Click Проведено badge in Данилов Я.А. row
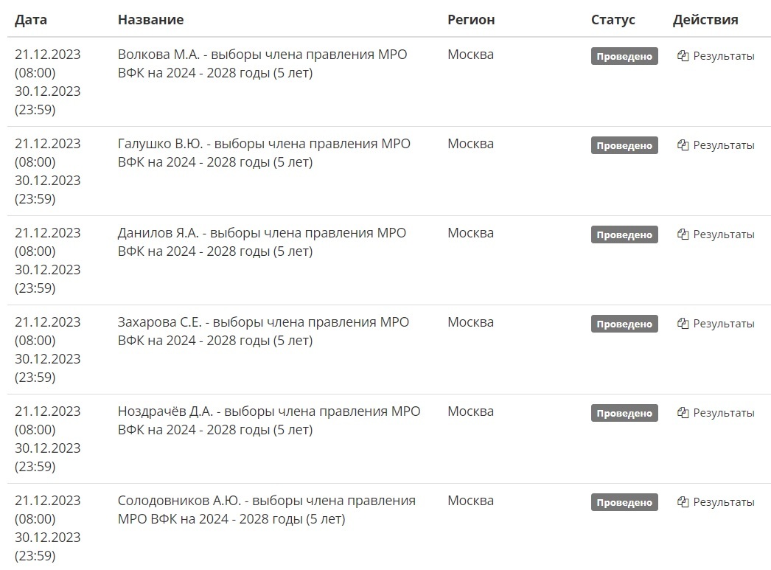 [624, 234]
